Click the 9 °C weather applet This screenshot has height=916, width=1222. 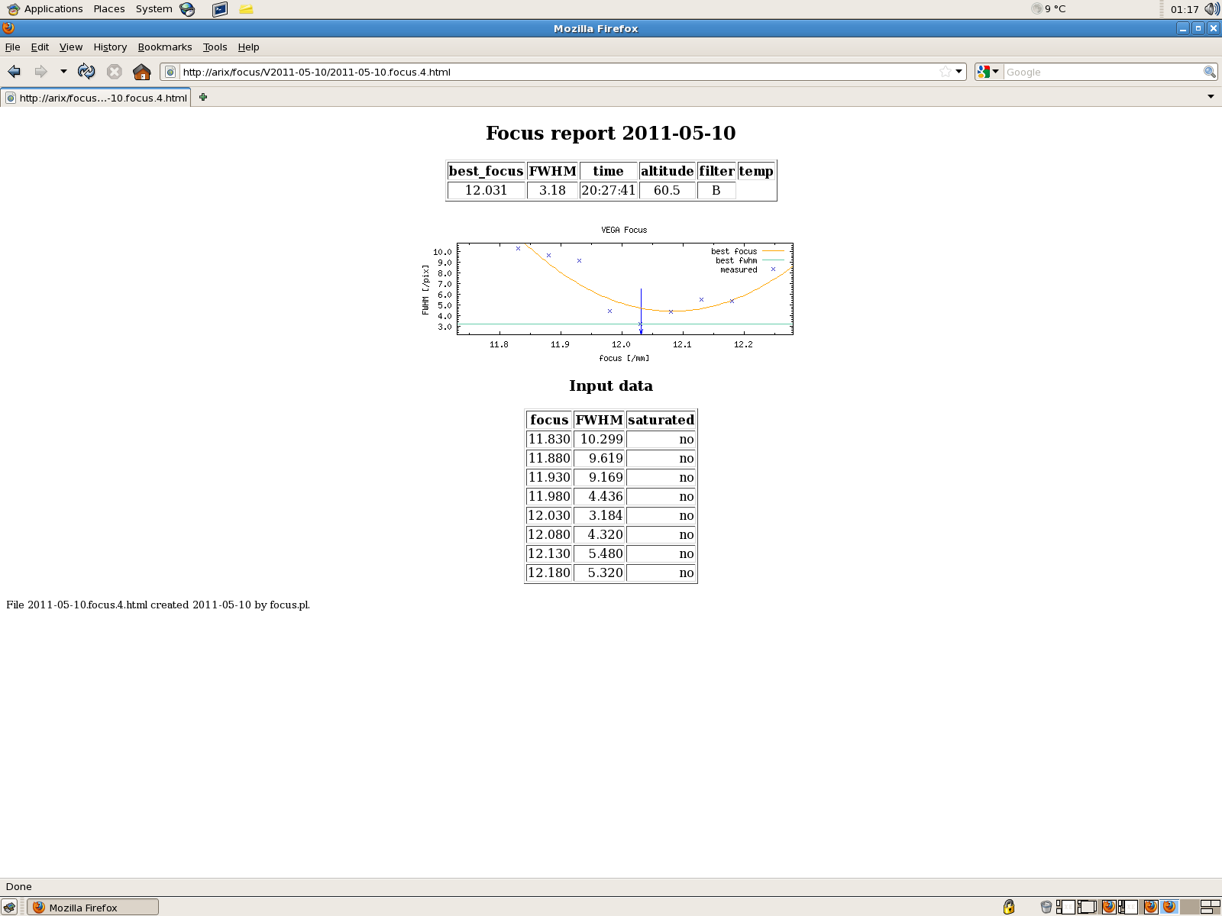coord(1048,9)
